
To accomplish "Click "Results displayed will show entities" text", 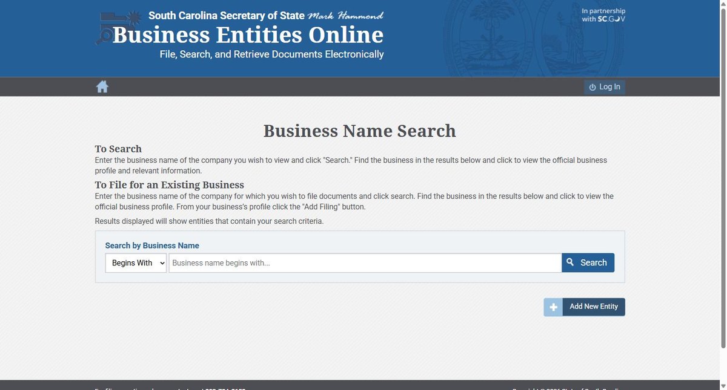I will click(210, 221).
